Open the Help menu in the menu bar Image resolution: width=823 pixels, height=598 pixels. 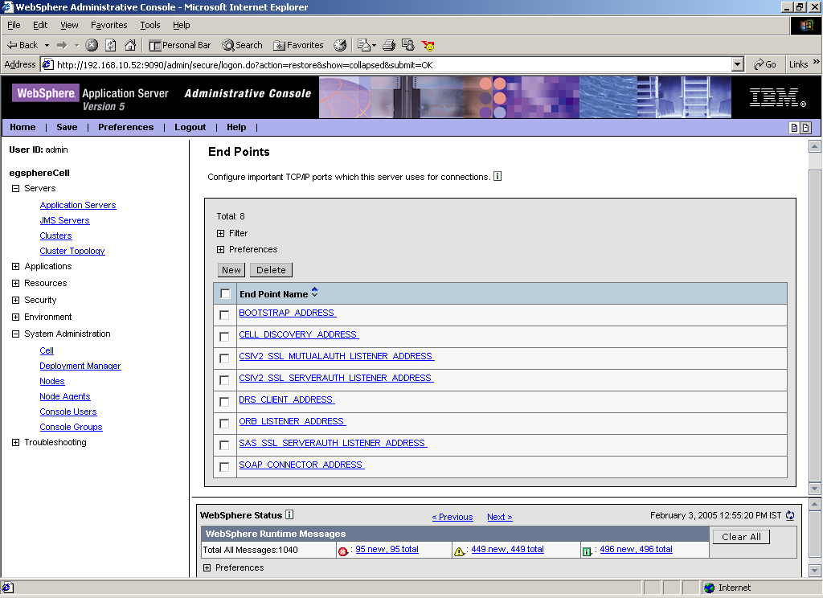[x=182, y=25]
